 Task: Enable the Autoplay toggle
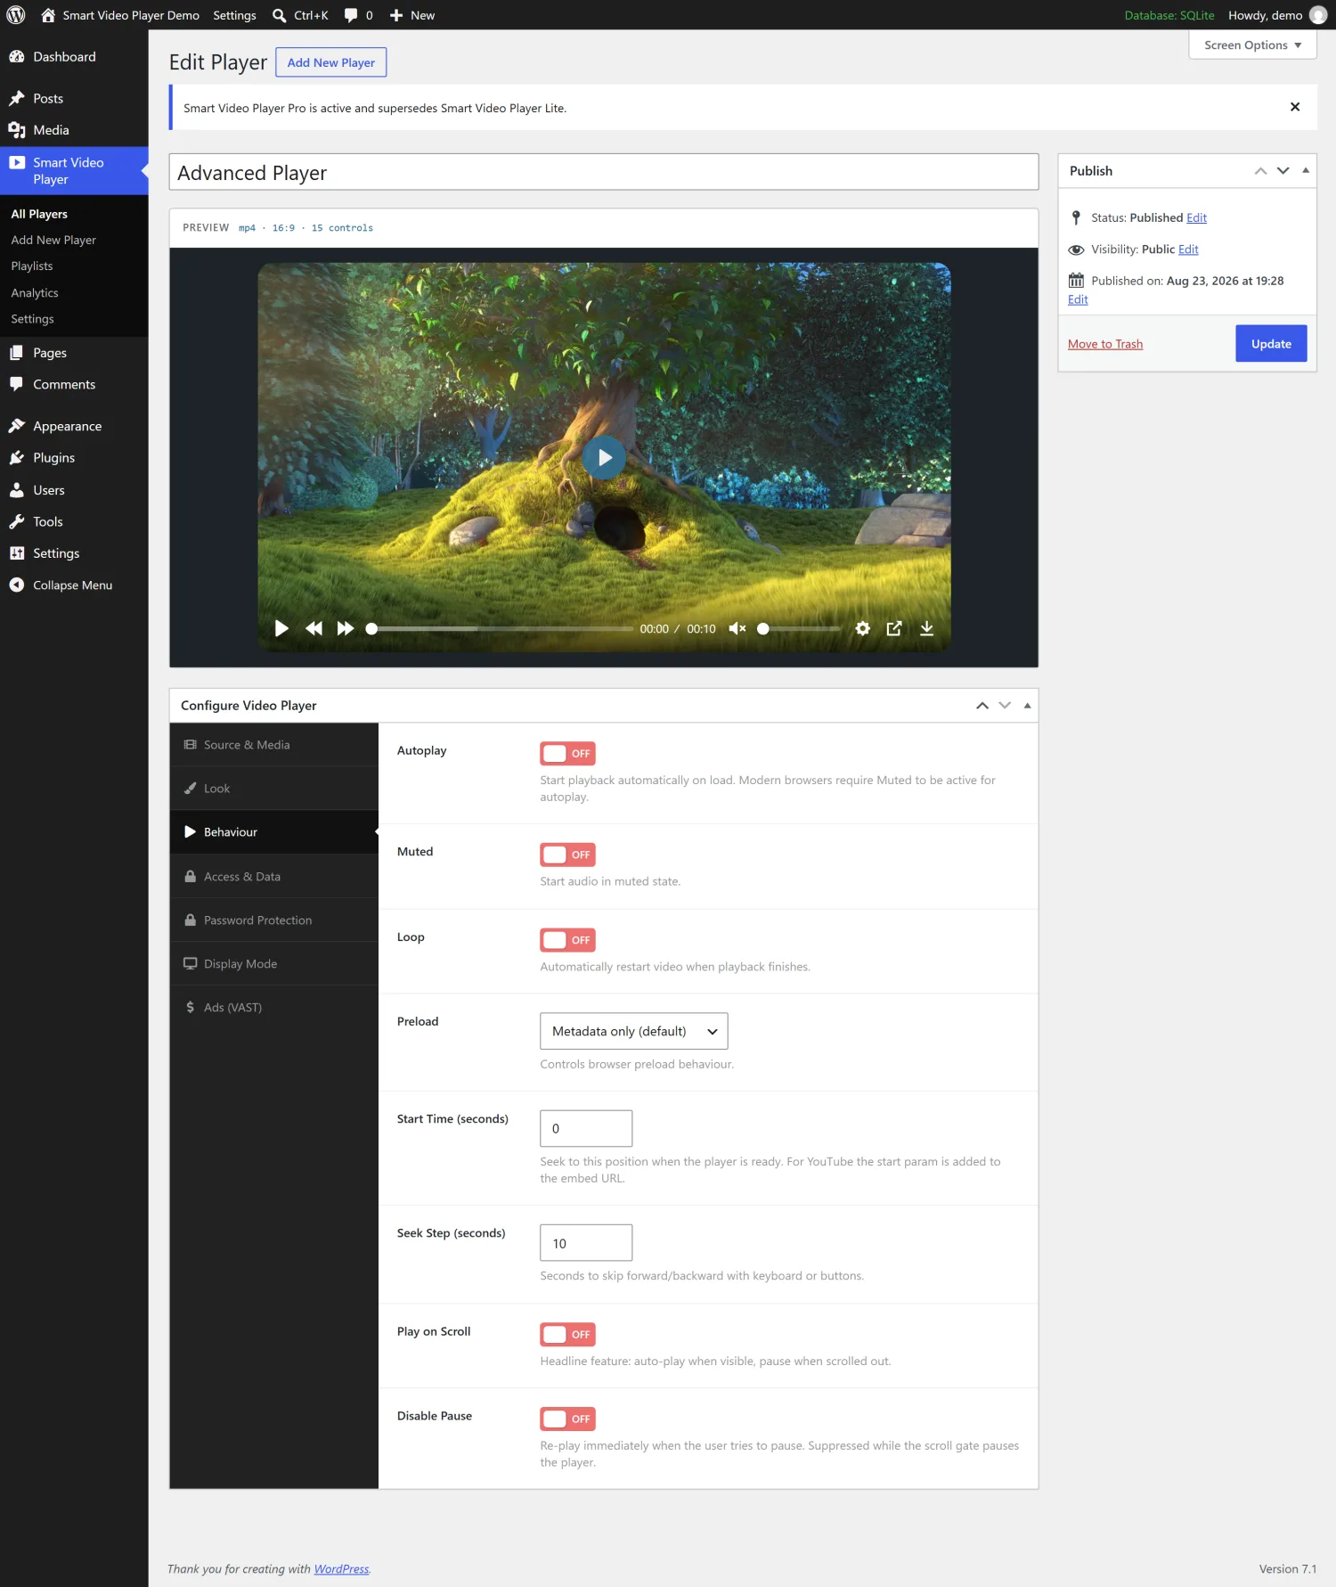[567, 754]
